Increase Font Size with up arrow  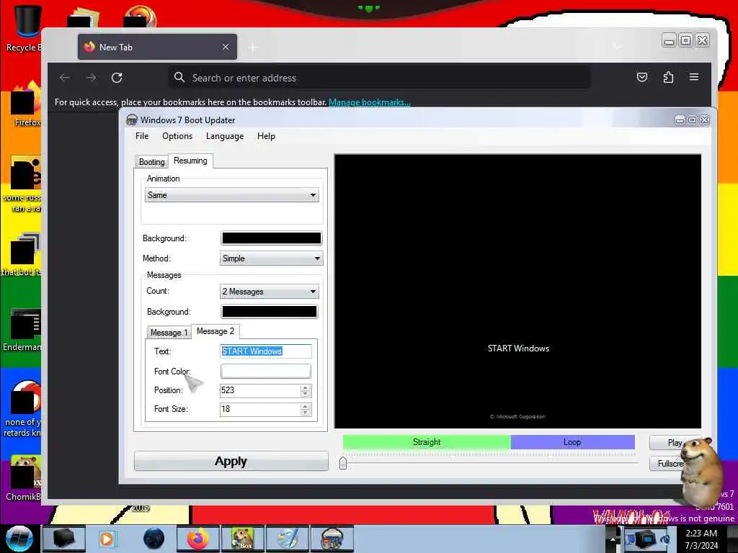tap(306, 406)
